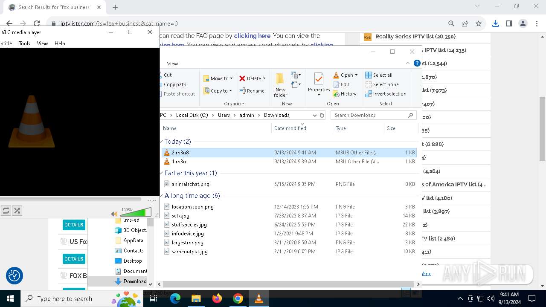The image size is (546, 307).
Task: Select 3D Objects in navigation tree
Action: 131,230
